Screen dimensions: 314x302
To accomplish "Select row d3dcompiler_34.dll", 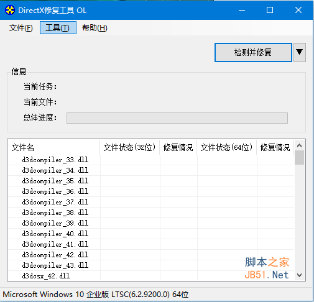I will click(x=151, y=170).
